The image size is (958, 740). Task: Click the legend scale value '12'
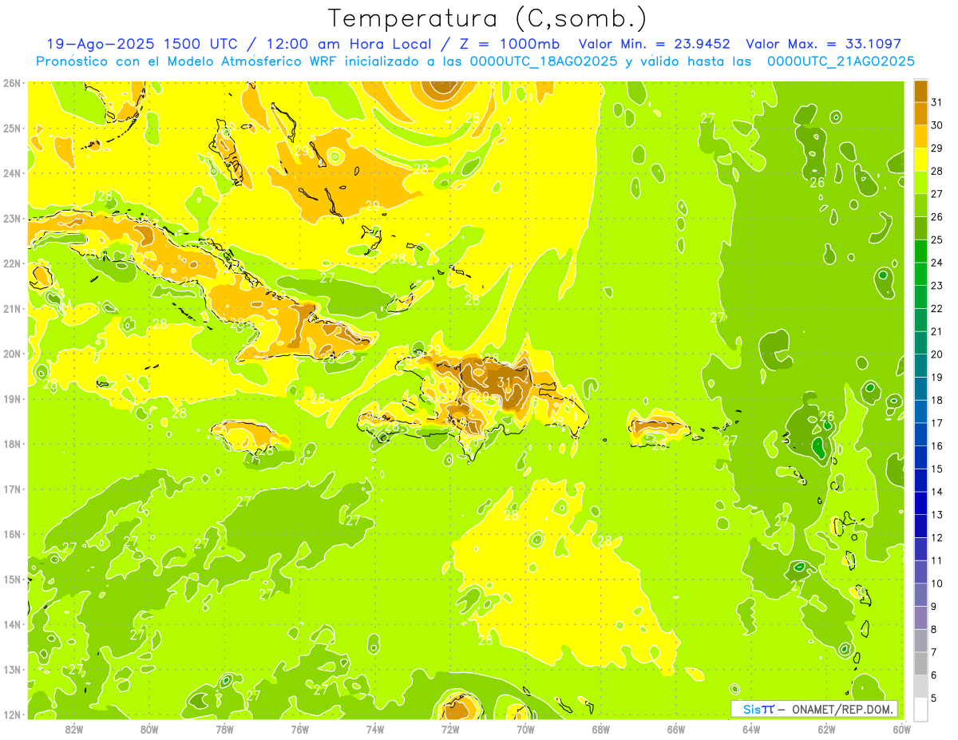tap(937, 537)
